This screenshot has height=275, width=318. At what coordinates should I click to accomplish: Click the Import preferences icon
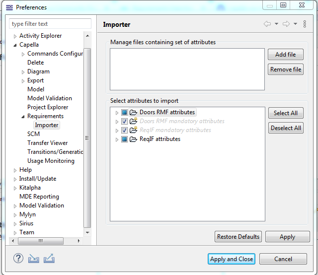point(33,259)
